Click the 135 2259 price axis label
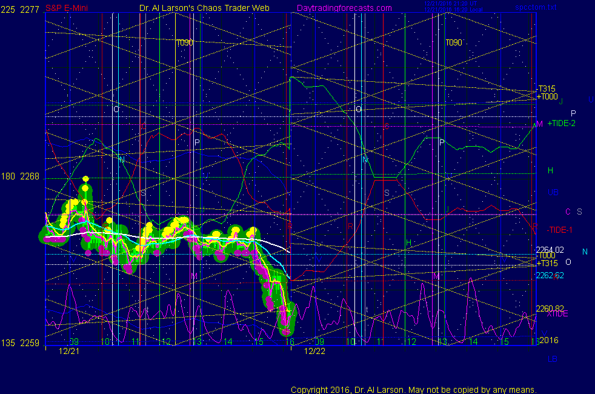Image resolution: width=595 pixels, height=394 pixels. point(20,343)
